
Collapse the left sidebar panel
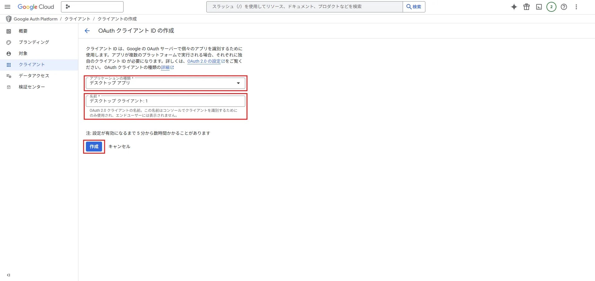pos(9,275)
